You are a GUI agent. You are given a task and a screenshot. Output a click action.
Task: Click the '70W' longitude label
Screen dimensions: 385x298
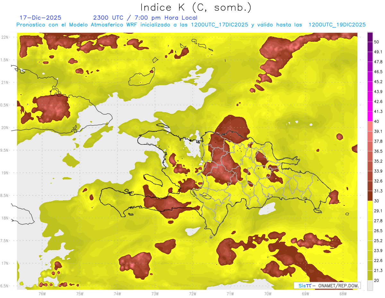268,293
